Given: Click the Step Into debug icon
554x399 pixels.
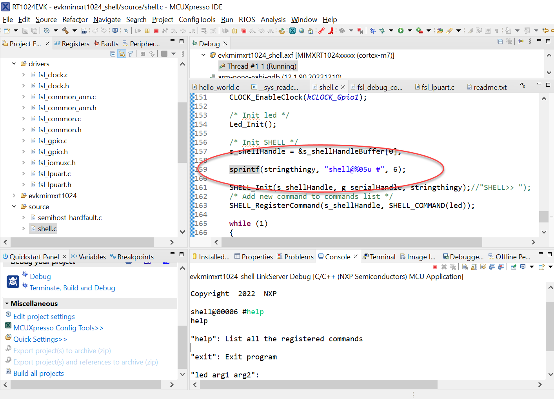Looking at the screenshot, I should tap(174, 31).
